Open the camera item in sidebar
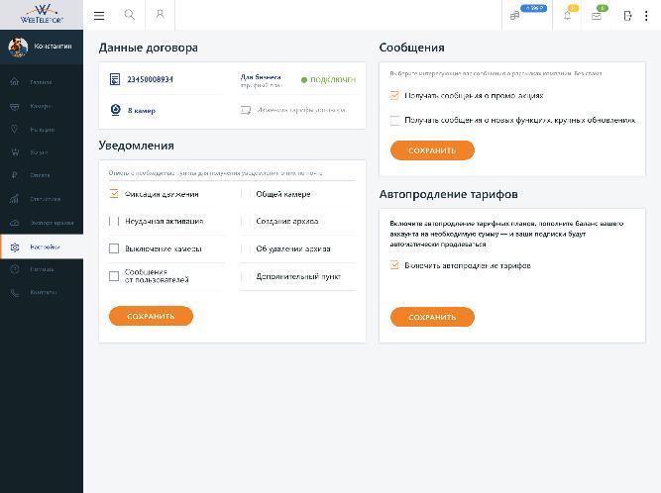Image resolution: width=661 pixels, height=493 pixels. pos(42,106)
